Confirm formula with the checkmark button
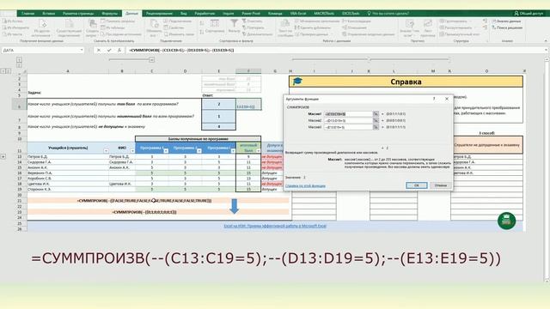 click(x=109, y=50)
